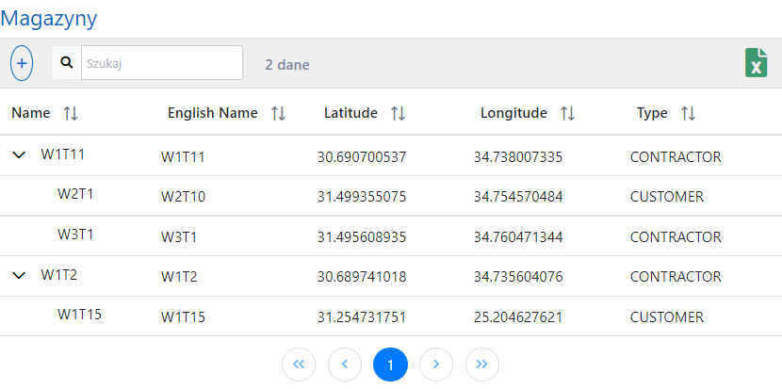Sort by Latitude column arrows
Viewport: 782px width, 389px height.
(x=398, y=114)
